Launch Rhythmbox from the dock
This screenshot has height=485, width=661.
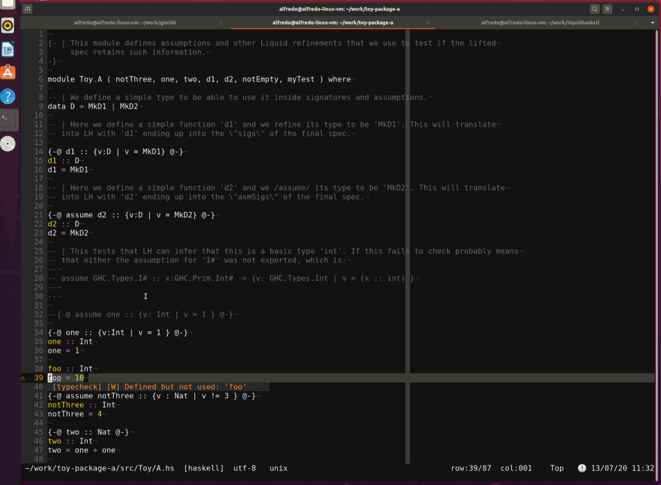pyautogui.click(x=8, y=26)
